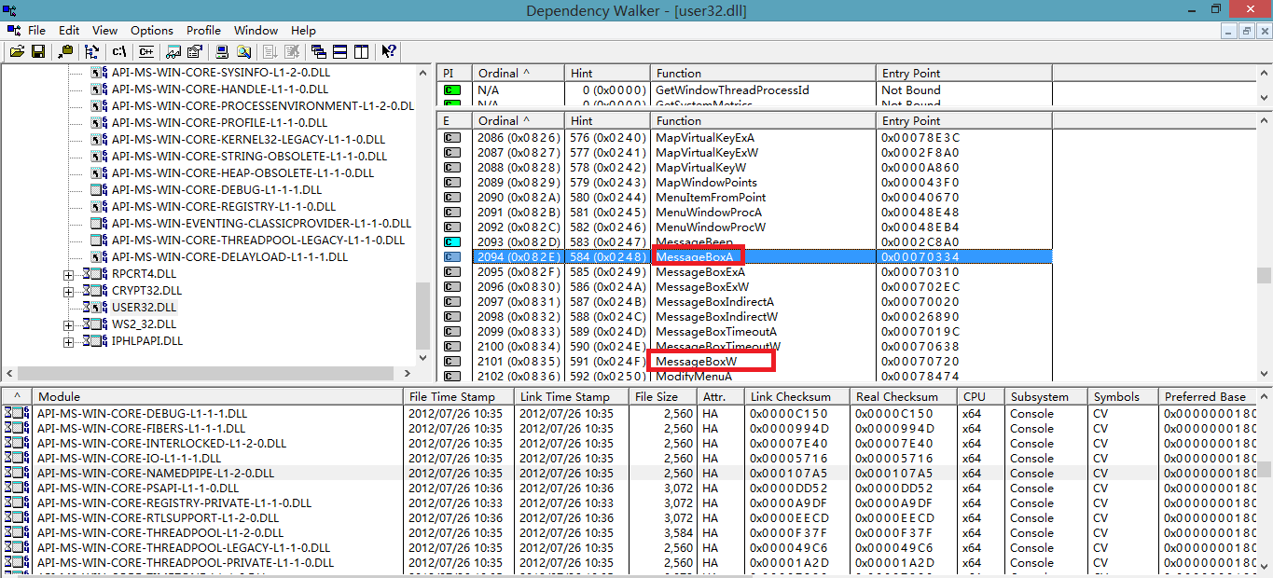The height and width of the screenshot is (578, 1273).
Task: Click the document icon left of File menu
Action: [x=12, y=31]
